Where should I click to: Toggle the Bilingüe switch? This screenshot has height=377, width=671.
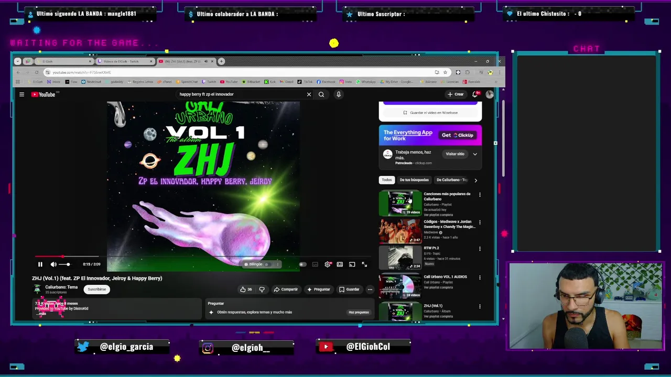[268, 264]
